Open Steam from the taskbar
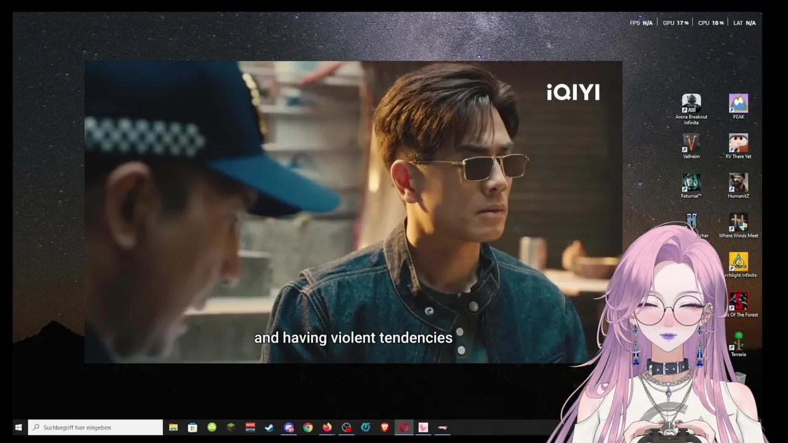 tap(269, 428)
